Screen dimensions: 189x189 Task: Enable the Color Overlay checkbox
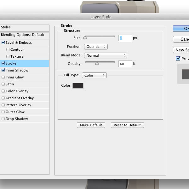click(3, 91)
